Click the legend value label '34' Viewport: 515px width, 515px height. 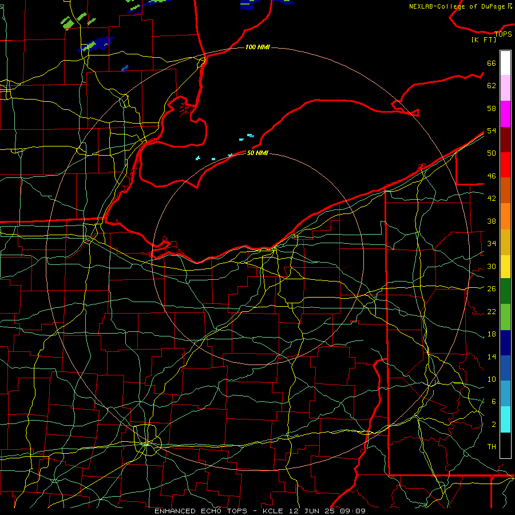coord(492,244)
